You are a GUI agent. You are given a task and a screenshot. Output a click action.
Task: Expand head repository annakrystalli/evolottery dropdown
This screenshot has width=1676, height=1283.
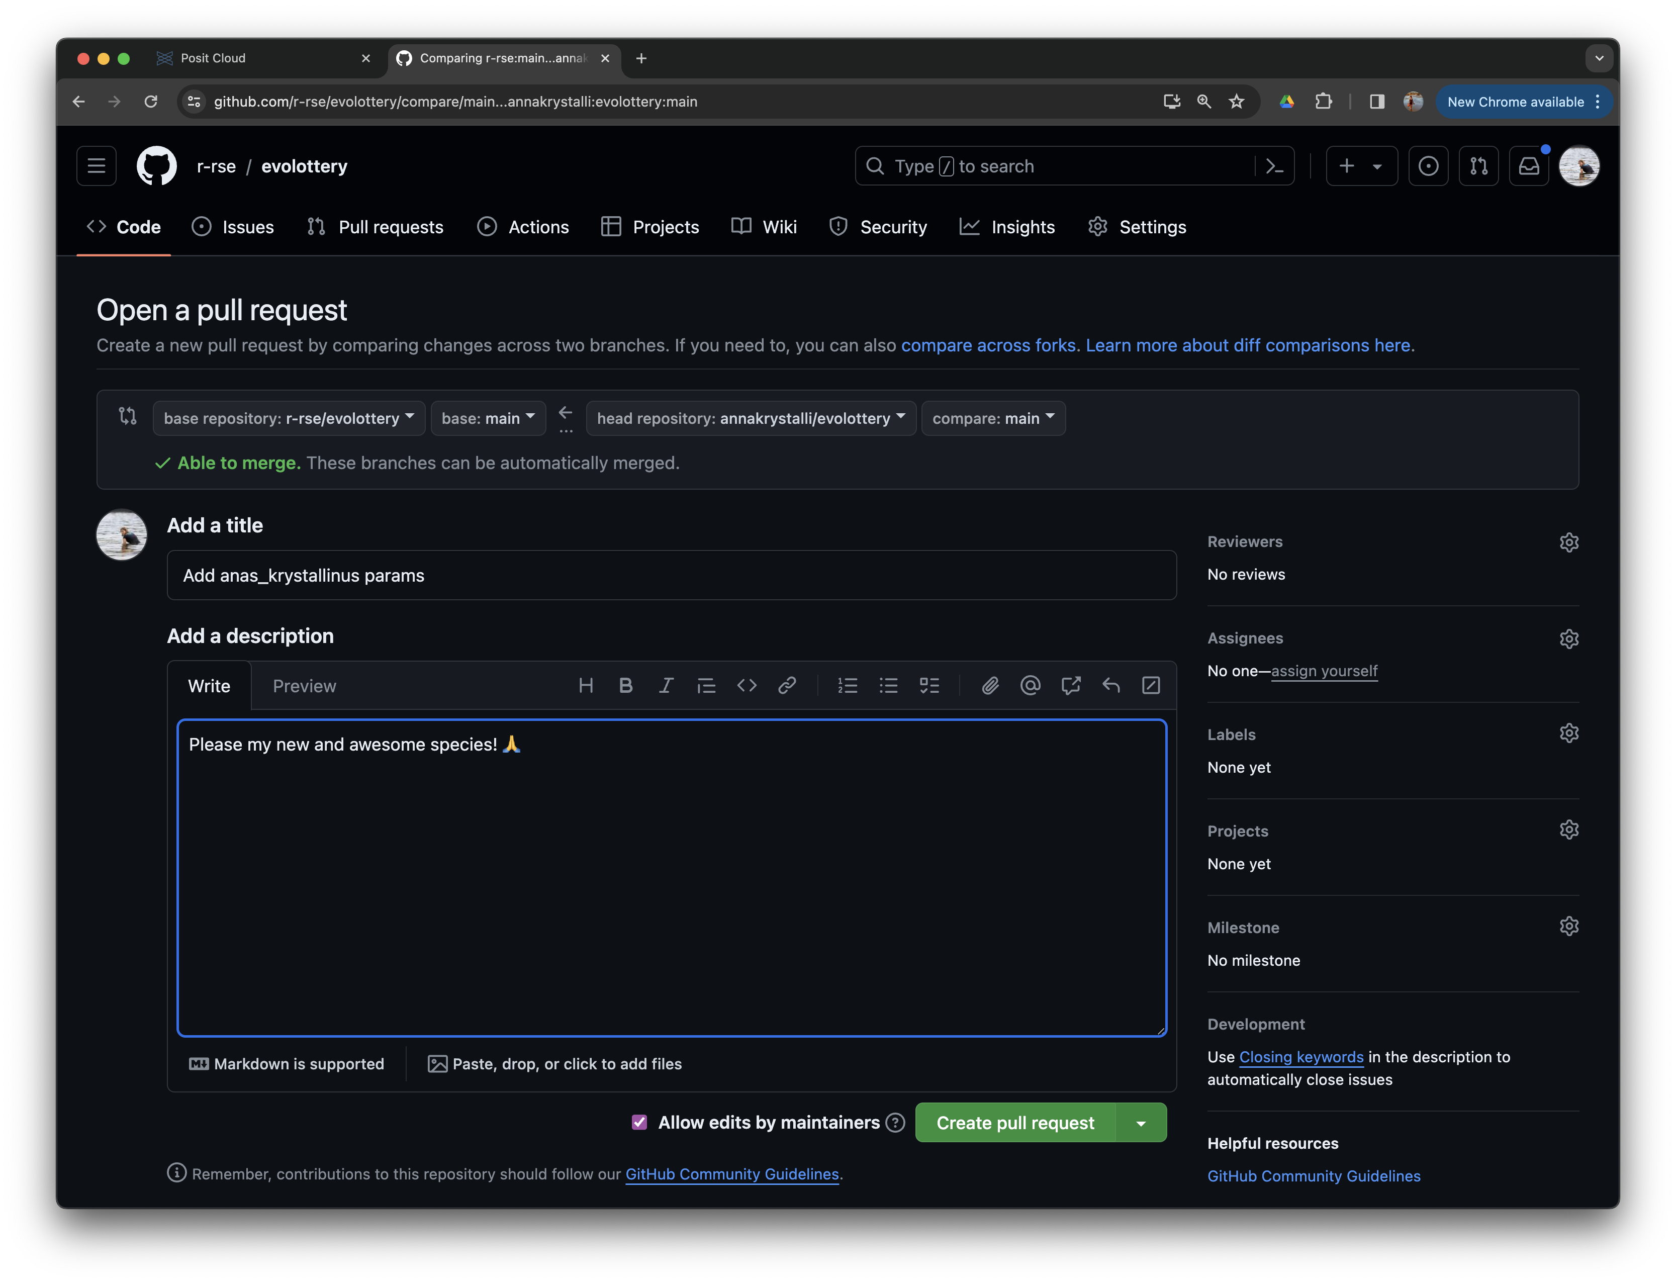tap(751, 418)
